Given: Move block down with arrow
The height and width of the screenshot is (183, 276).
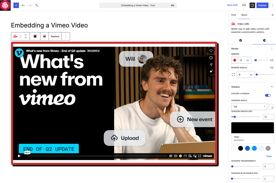Looking at the screenshot, I should 26,38.
